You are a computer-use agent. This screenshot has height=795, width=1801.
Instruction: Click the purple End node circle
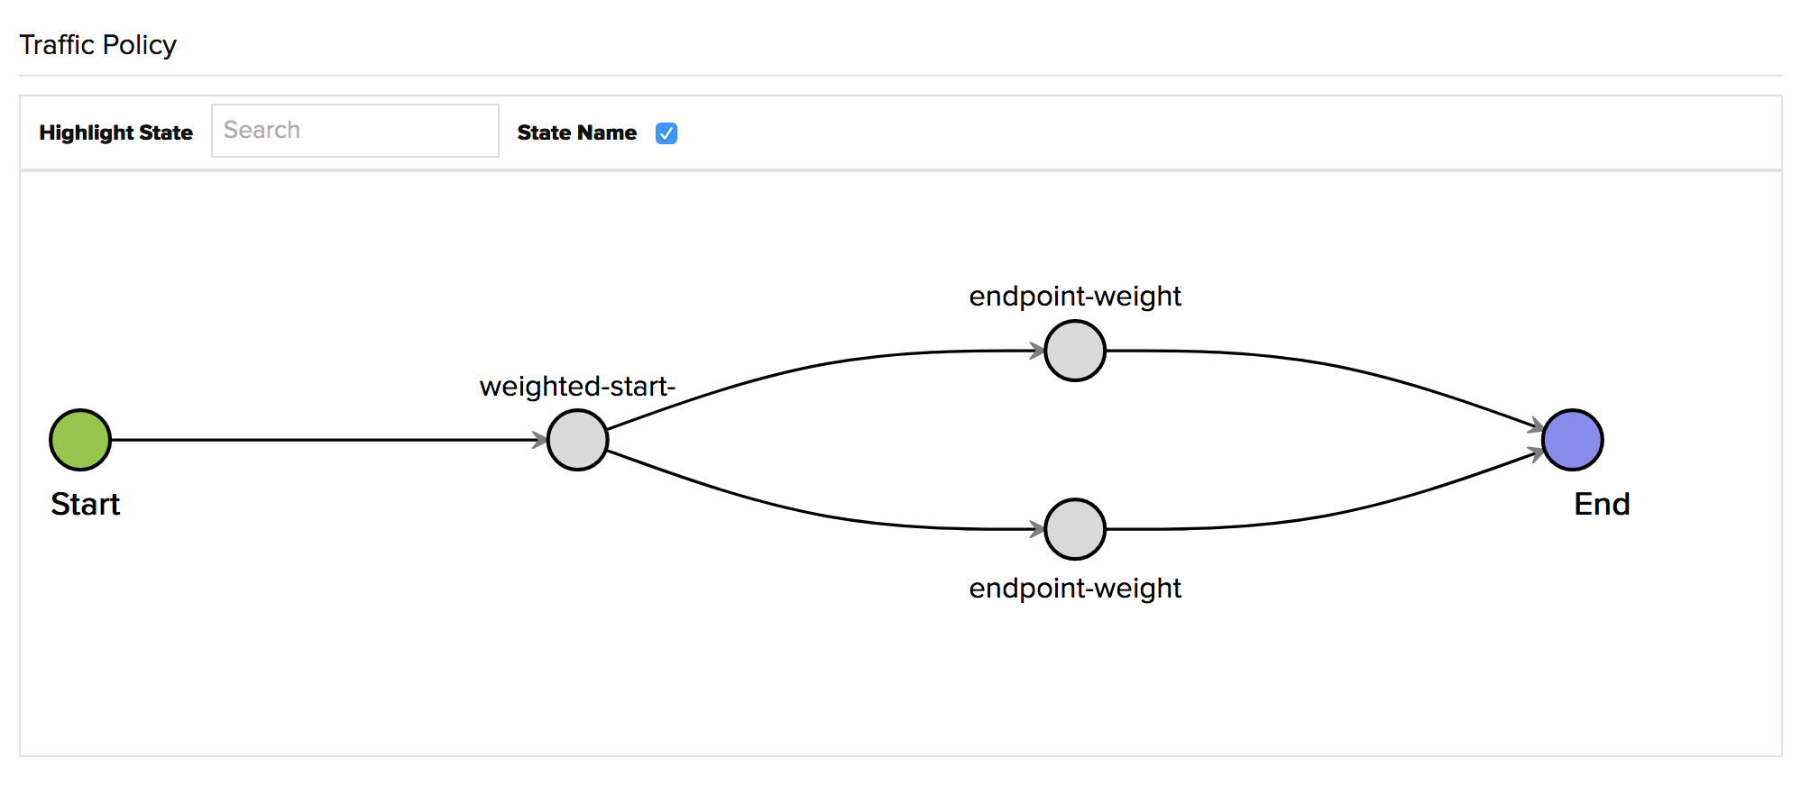1572,440
